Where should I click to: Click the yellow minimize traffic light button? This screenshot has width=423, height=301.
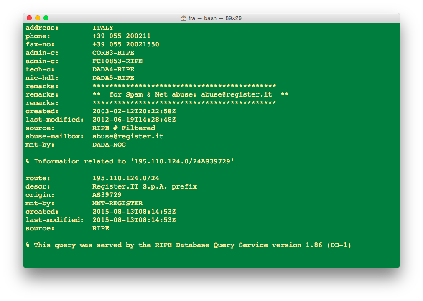click(x=37, y=18)
